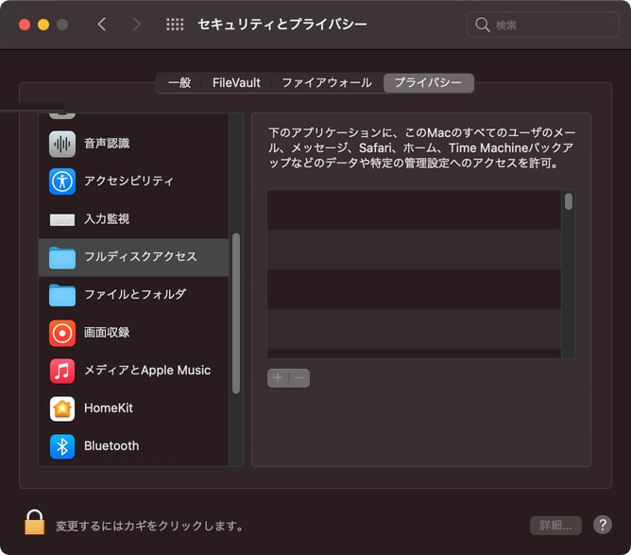Click the lock icon to unlock changes
The image size is (631, 555).
point(35,522)
